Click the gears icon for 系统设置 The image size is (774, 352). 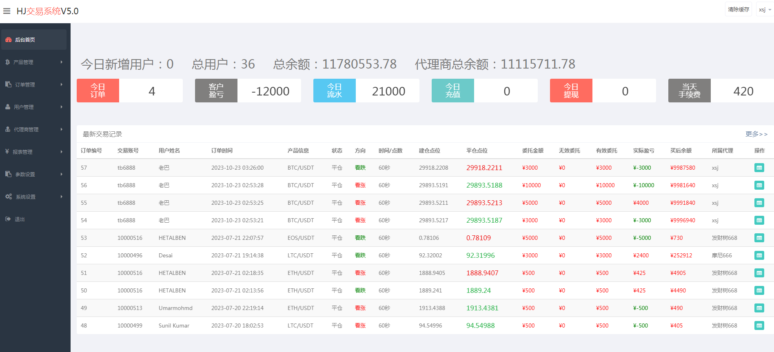(x=9, y=197)
